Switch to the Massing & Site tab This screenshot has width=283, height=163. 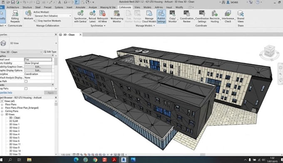(x=108, y=7)
